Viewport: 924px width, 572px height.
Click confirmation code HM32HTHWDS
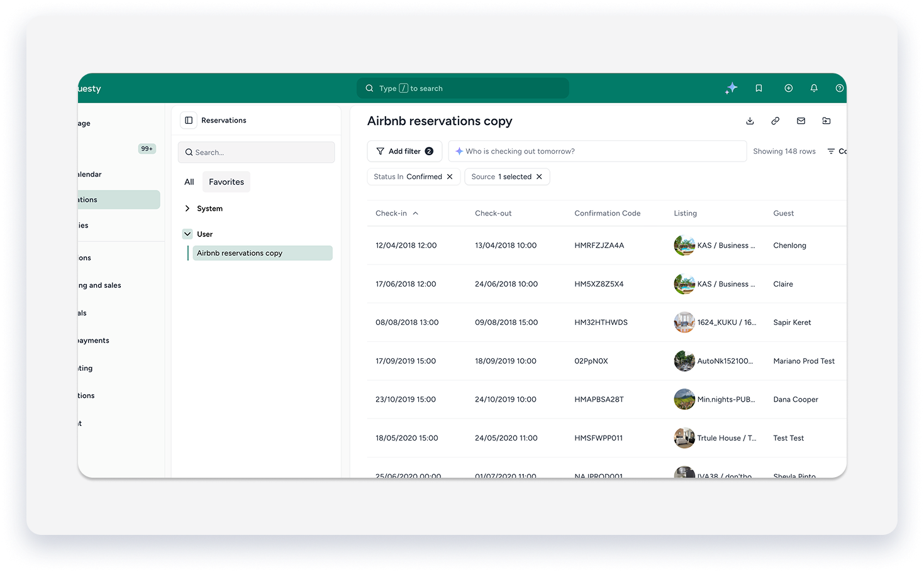tap(601, 322)
